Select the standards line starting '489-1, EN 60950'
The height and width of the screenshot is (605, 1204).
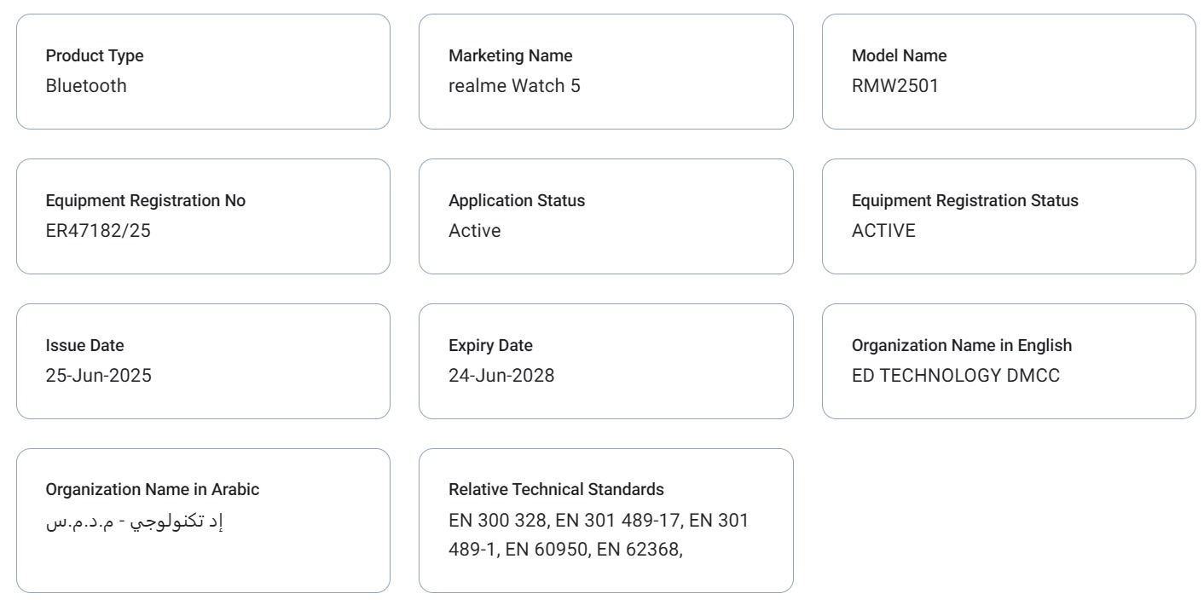coord(566,550)
